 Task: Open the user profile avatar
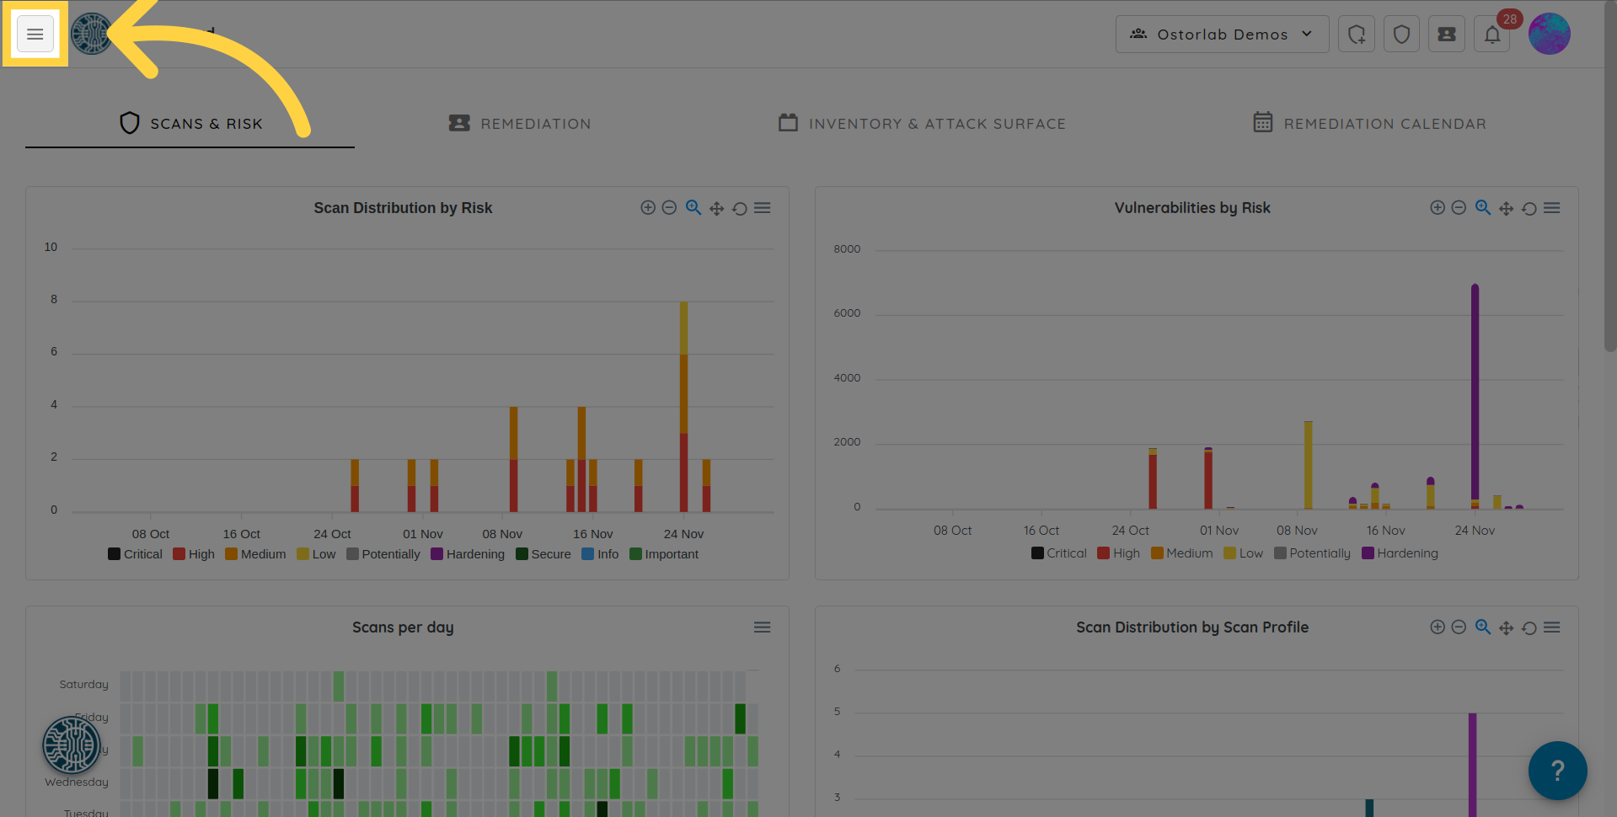[1549, 35]
